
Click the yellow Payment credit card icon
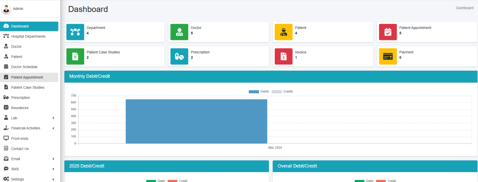click(x=388, y=57)
